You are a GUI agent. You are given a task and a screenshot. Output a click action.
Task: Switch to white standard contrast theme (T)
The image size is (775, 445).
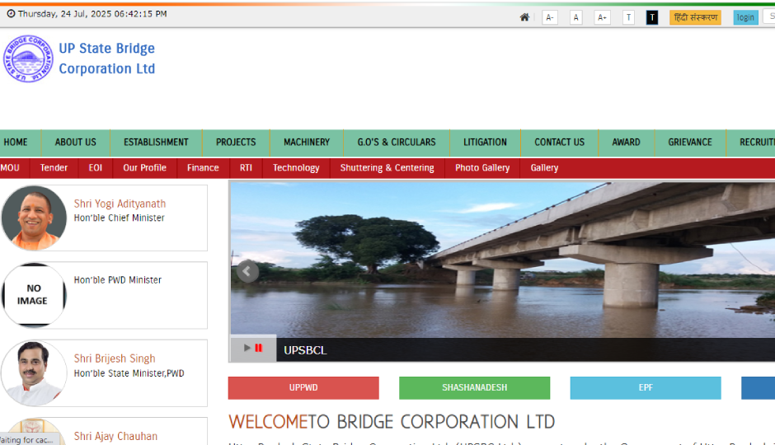[x=628, y=17]
